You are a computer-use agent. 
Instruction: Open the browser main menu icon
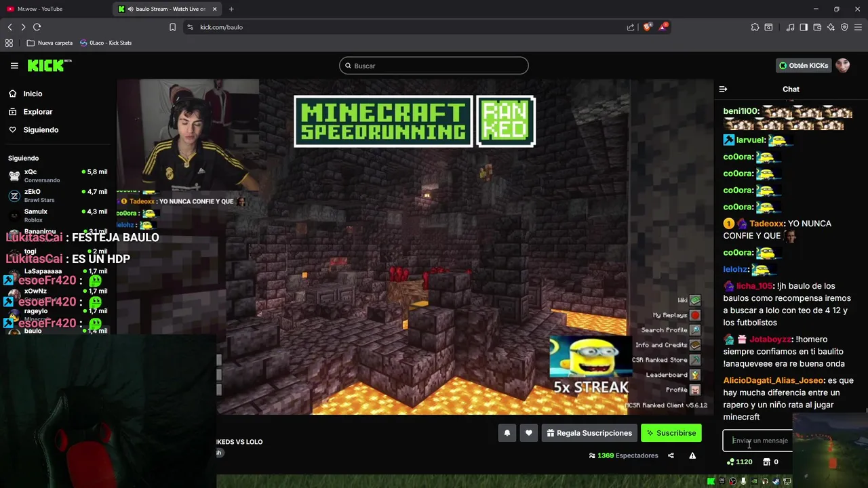(x=858, y=27)
